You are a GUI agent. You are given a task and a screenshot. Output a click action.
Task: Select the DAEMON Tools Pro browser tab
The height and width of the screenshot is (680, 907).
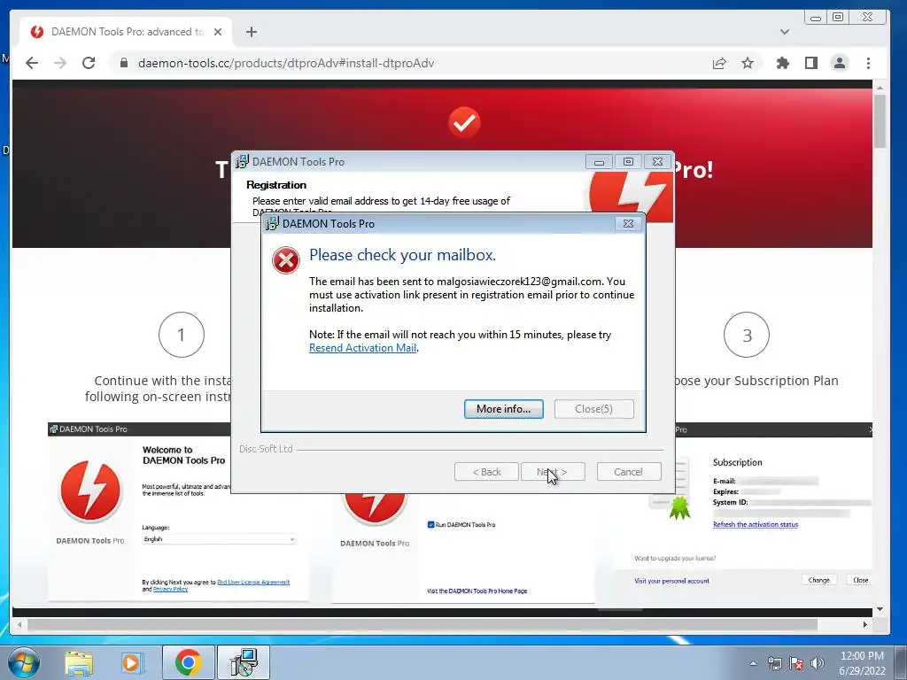click(x=126, y=32)
